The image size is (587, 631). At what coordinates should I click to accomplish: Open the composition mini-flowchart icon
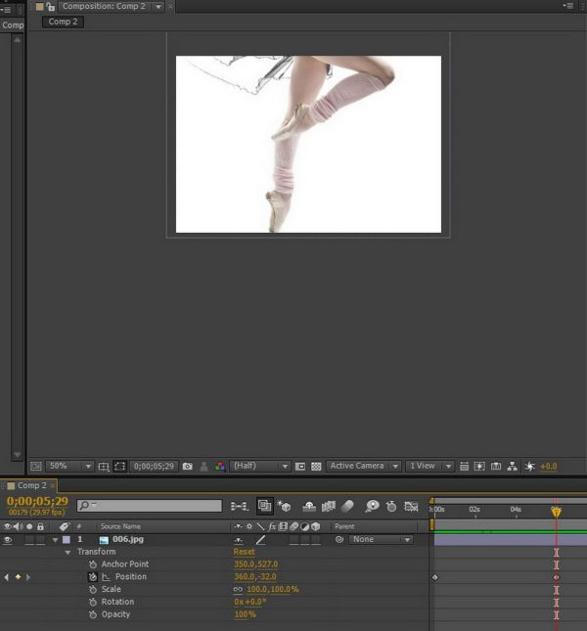[239, 506]
